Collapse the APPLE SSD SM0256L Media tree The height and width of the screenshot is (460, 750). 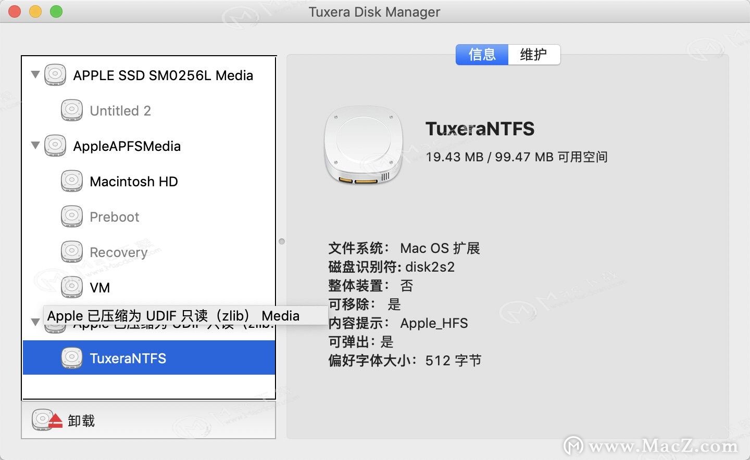tap(35, 74)
